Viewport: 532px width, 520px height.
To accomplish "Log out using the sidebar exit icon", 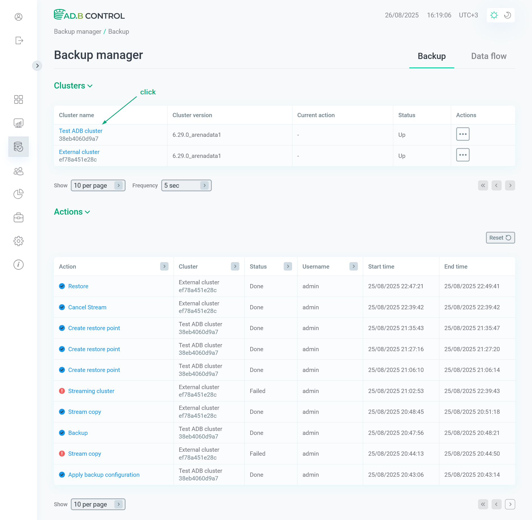I will click(x=19, y=40).
